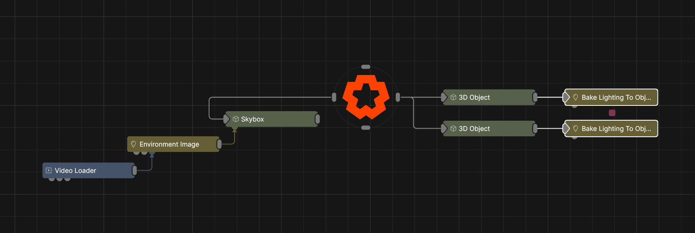Select the Video Loader node label
Image resolution: width=695 pixels, height=233 pixels.
coord(75,171)
